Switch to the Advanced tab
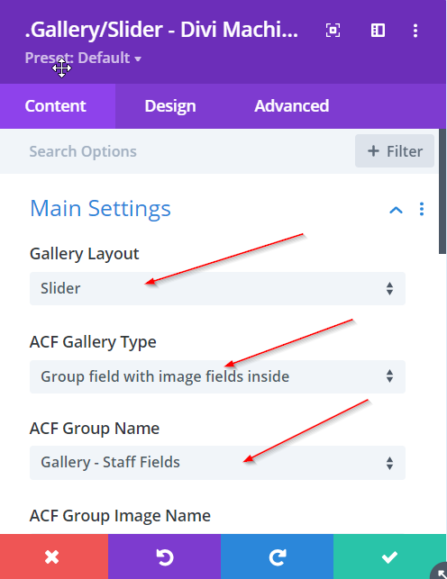447x579 pixels. coord(291,106)
